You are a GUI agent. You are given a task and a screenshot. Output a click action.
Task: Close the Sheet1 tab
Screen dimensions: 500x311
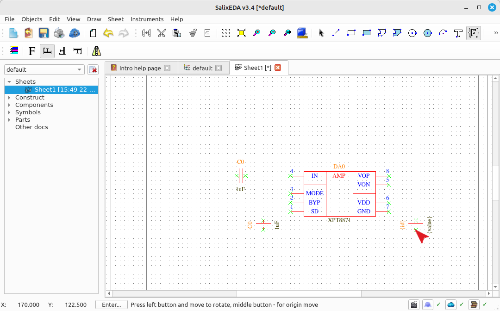278,68
